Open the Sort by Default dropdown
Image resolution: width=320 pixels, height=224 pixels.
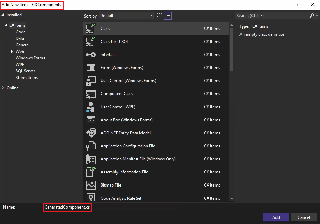point(126,16)
